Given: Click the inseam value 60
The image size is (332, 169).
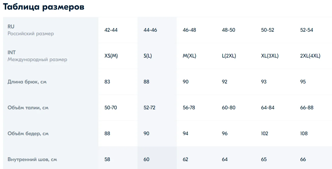Looking at the screenshot, I should point(146,159).
